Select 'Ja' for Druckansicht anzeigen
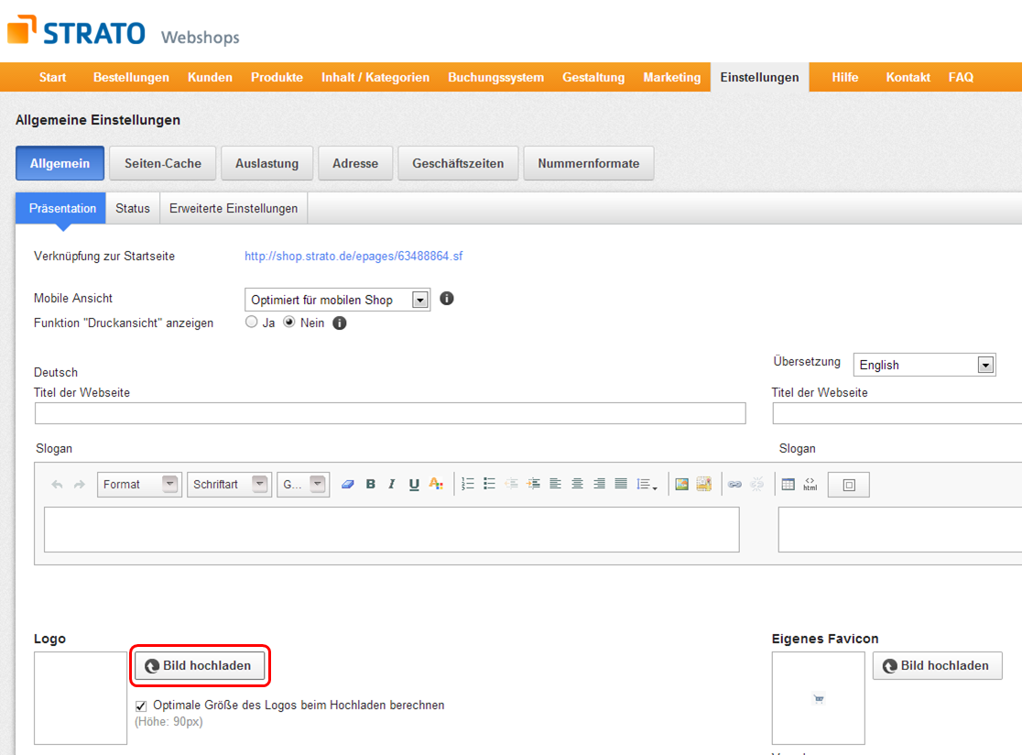The image size is (1022, 755). click(x=252, y=323)
